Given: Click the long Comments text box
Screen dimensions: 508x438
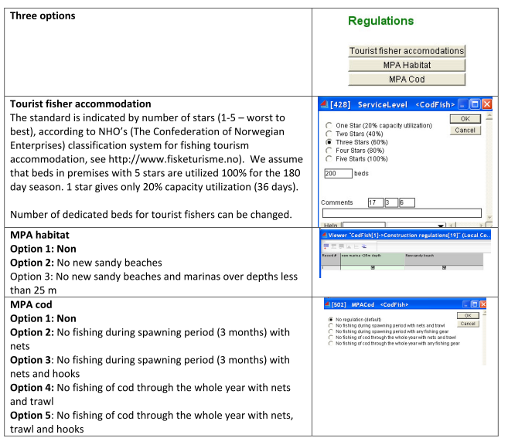Looking at the screenshot, I should pos(402,213).
